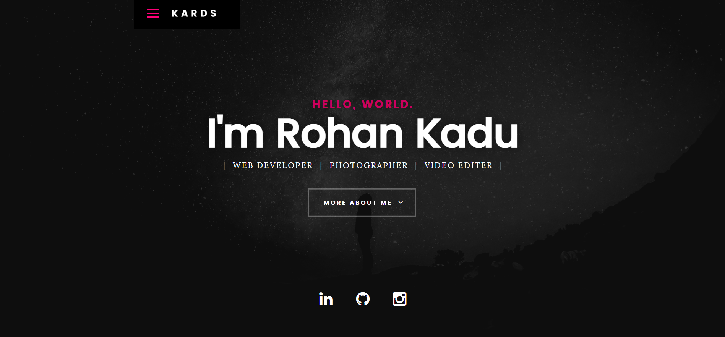This screenshot has width=725, height=337.
Task: Open the Instagram profile icon
Action: pyautogui.click(x=399, y=299)
